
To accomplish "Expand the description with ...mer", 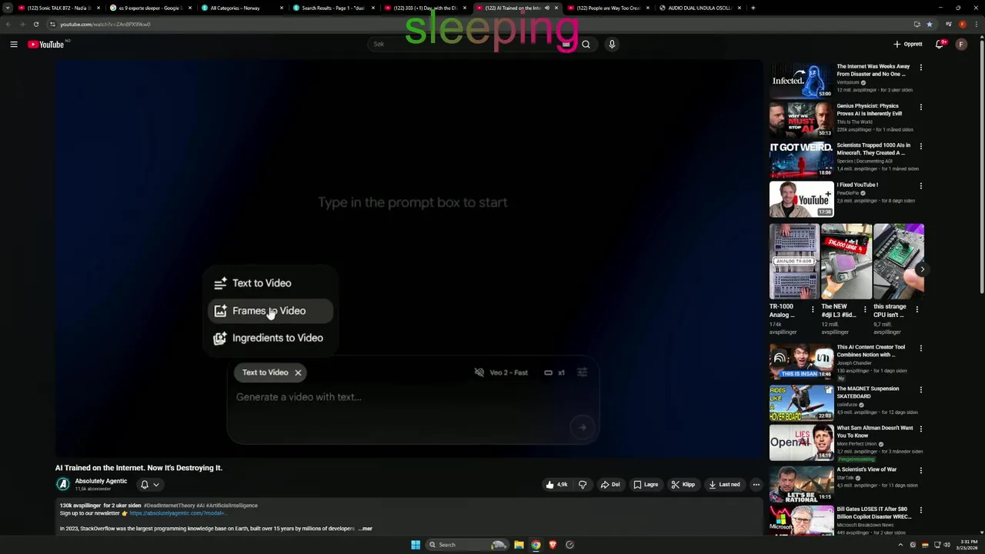I will tap(366, 529).
